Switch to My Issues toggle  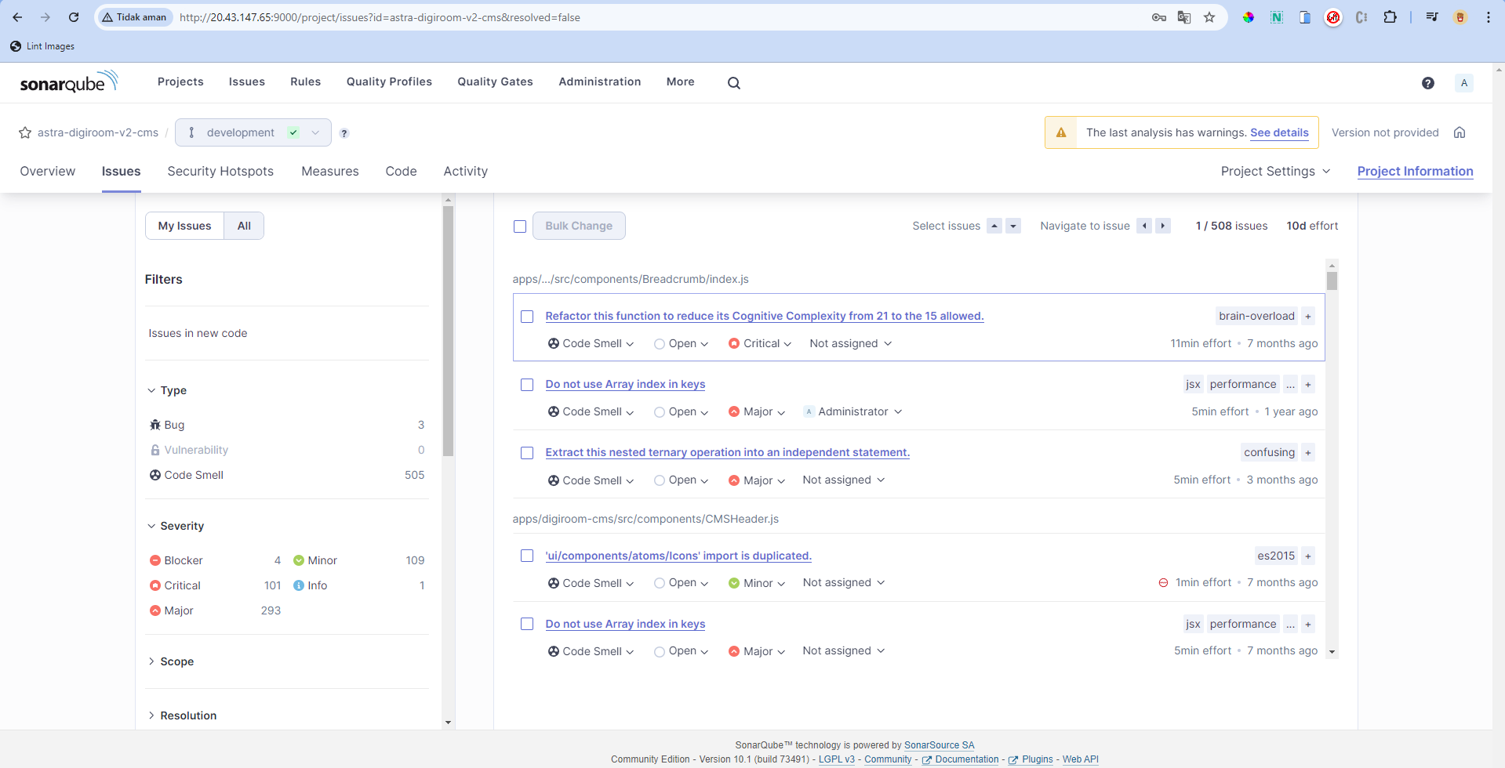(x=184, y=226)
